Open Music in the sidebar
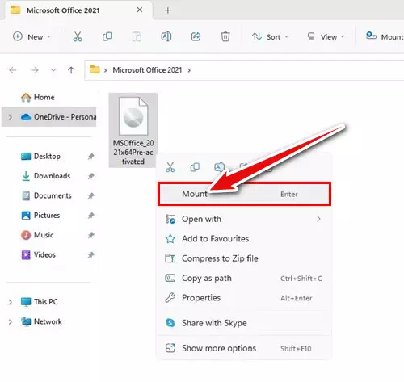 37,235
